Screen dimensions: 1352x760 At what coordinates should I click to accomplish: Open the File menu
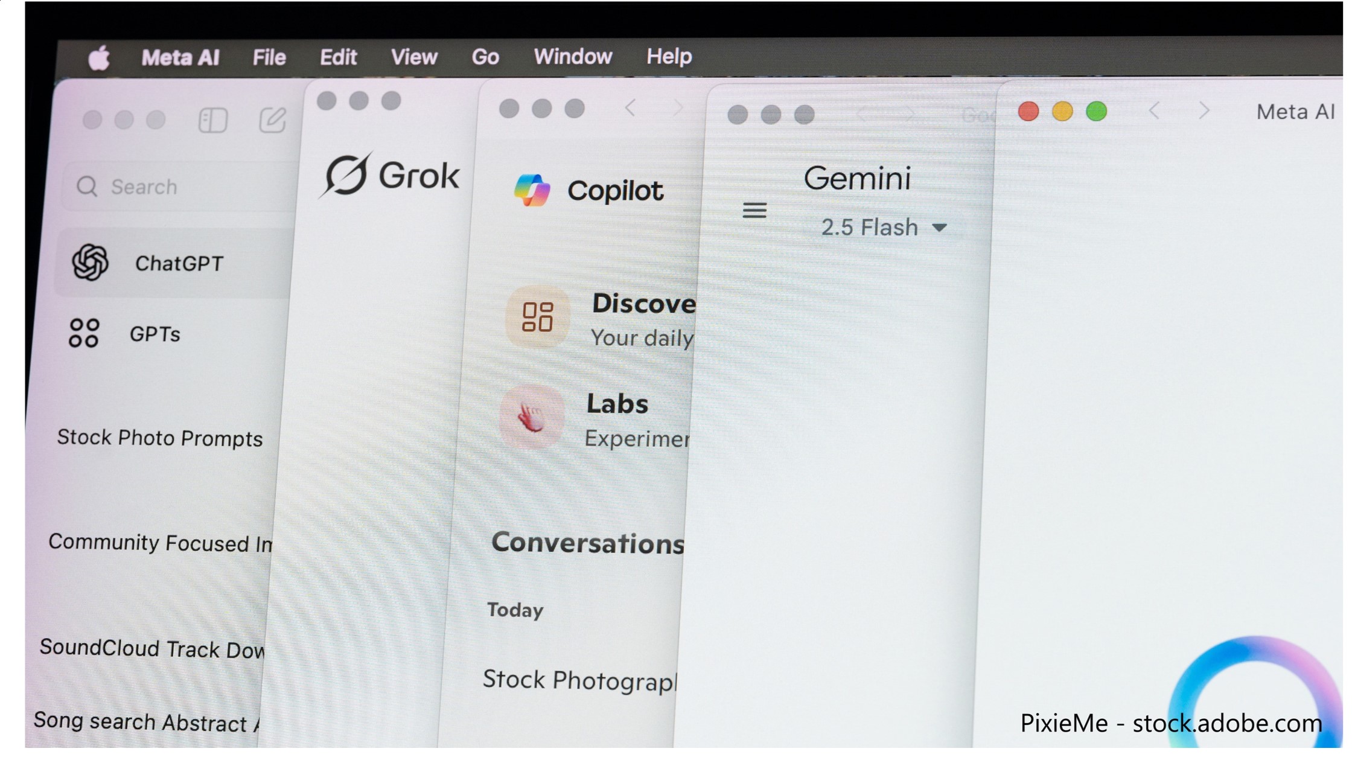click(x=269, y=58)
